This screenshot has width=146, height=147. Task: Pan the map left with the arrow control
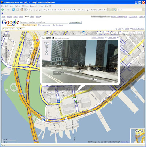pos(4,35)
